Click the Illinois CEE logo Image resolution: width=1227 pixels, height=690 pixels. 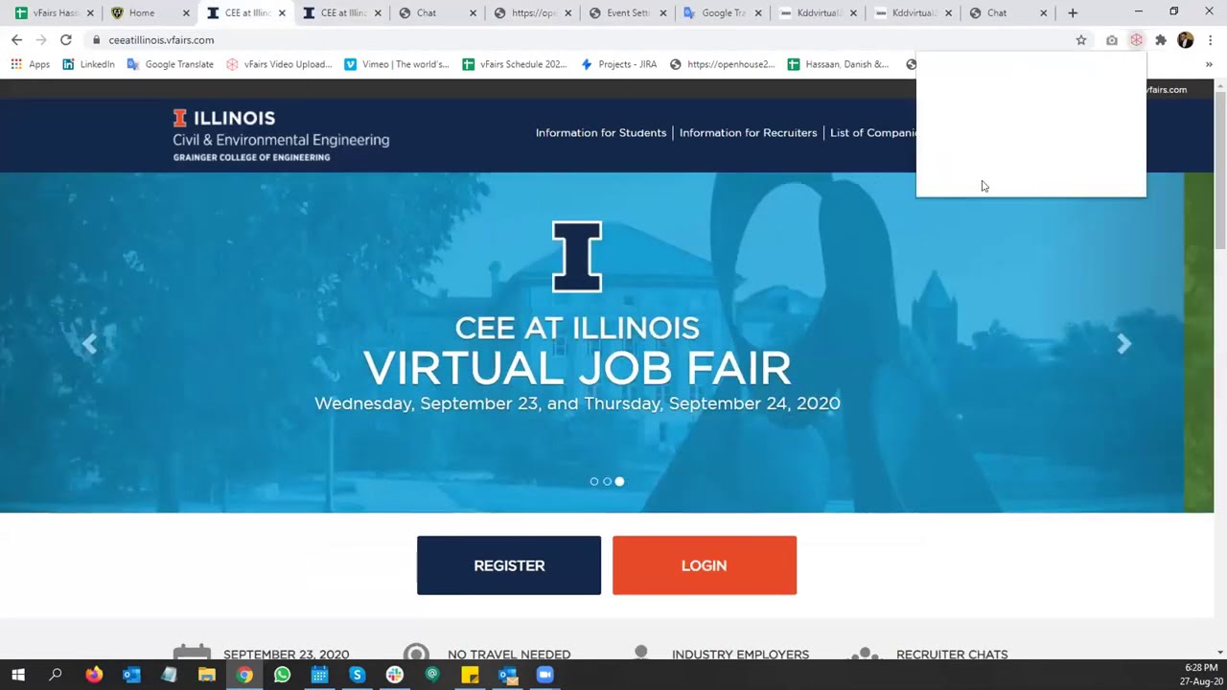pyautogui.click(x=281, y=135)
